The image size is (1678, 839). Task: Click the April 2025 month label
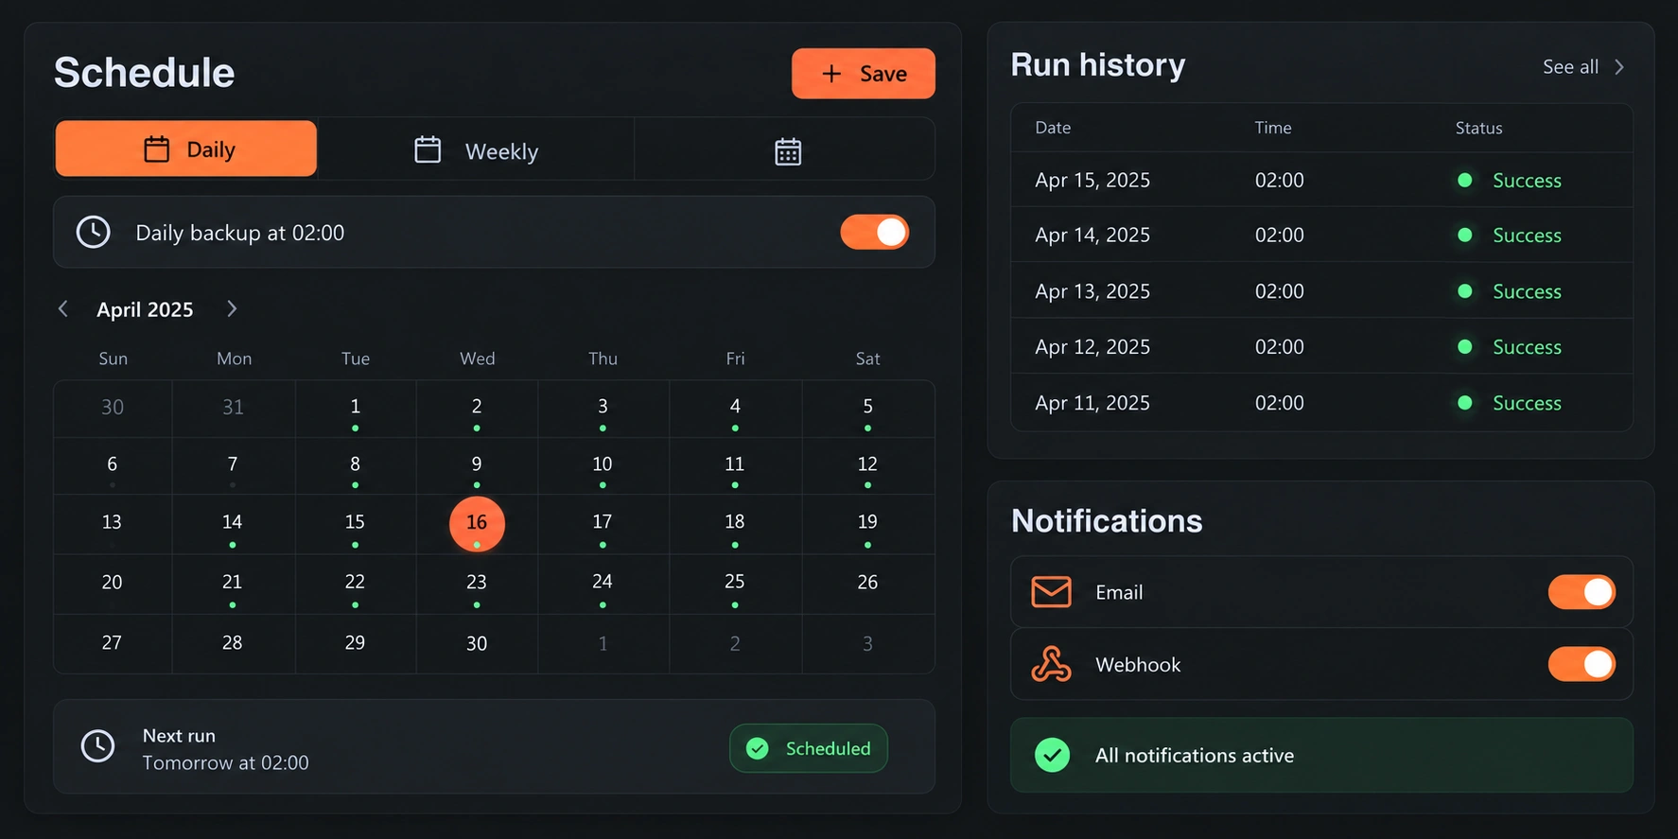coord(145,309)
